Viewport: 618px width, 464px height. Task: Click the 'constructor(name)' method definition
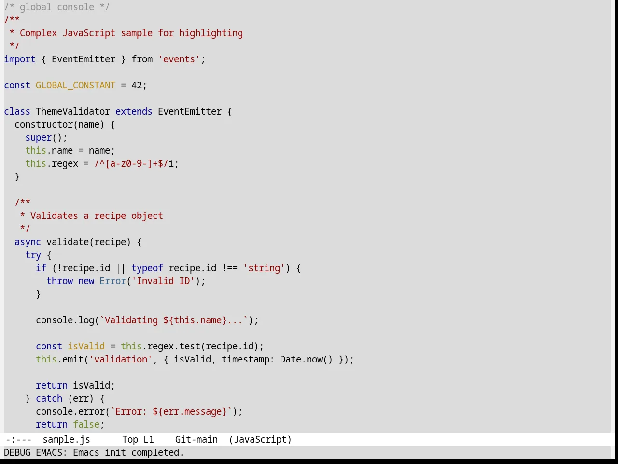pos(59,124)
